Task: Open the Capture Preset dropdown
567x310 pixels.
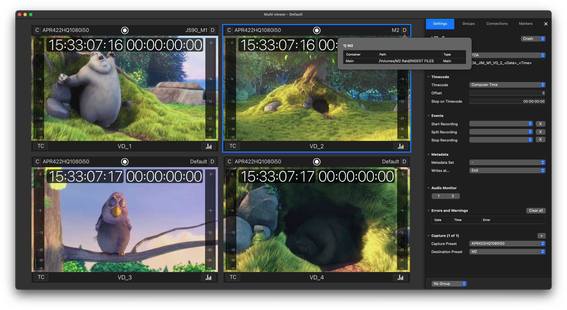Action: (x=507, y=244)
